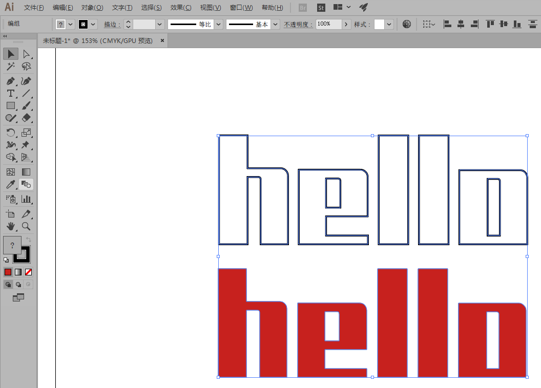Image resolution: width=541 pixels, height=388 pixels.
Task: Pick the Shaper tool
Action: tap(11, 118)
